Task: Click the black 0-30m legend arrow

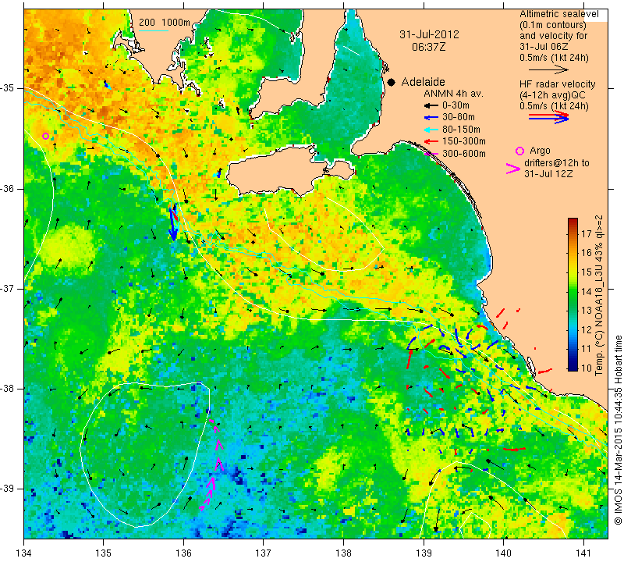Action: pos(431,106)
